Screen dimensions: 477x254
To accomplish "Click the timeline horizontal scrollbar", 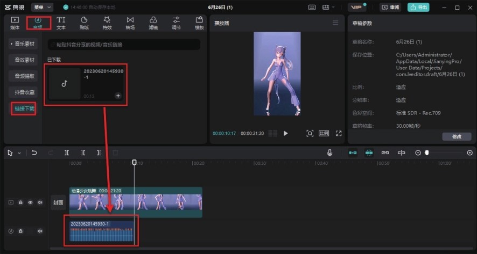I will point(261,248).
